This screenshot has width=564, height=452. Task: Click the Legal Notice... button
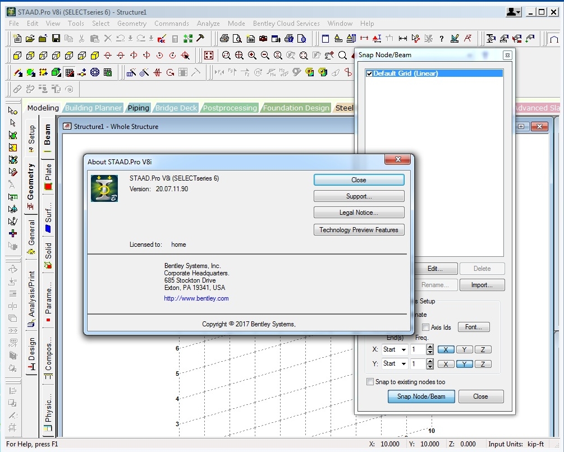click(x=359, y=213)
